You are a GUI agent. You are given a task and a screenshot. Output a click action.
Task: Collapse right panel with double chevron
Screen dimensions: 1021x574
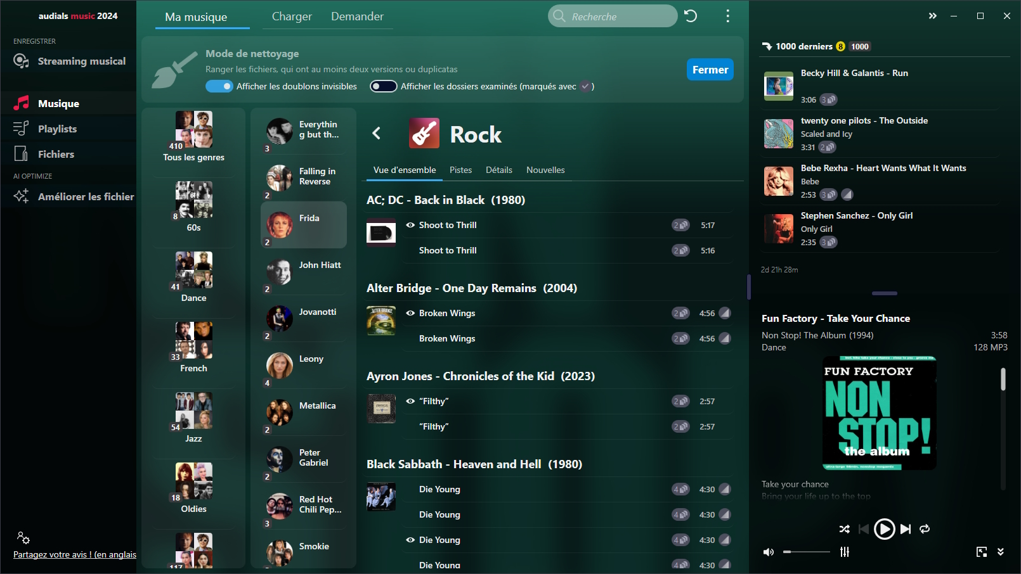[x=932, y=16]
